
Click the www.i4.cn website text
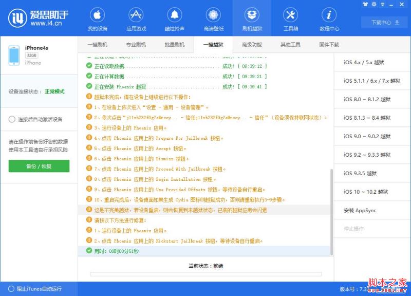click(46, 23)
